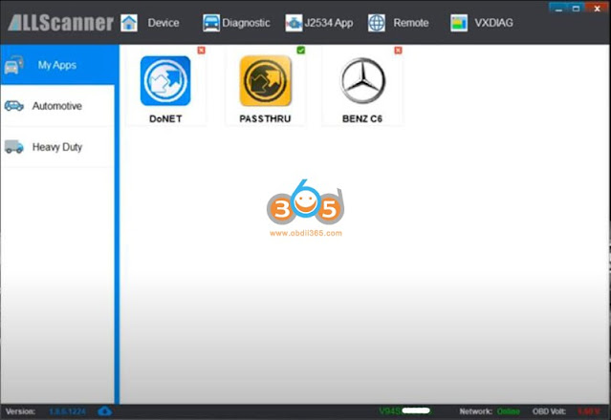Click the PASSTHRU label

265,118
